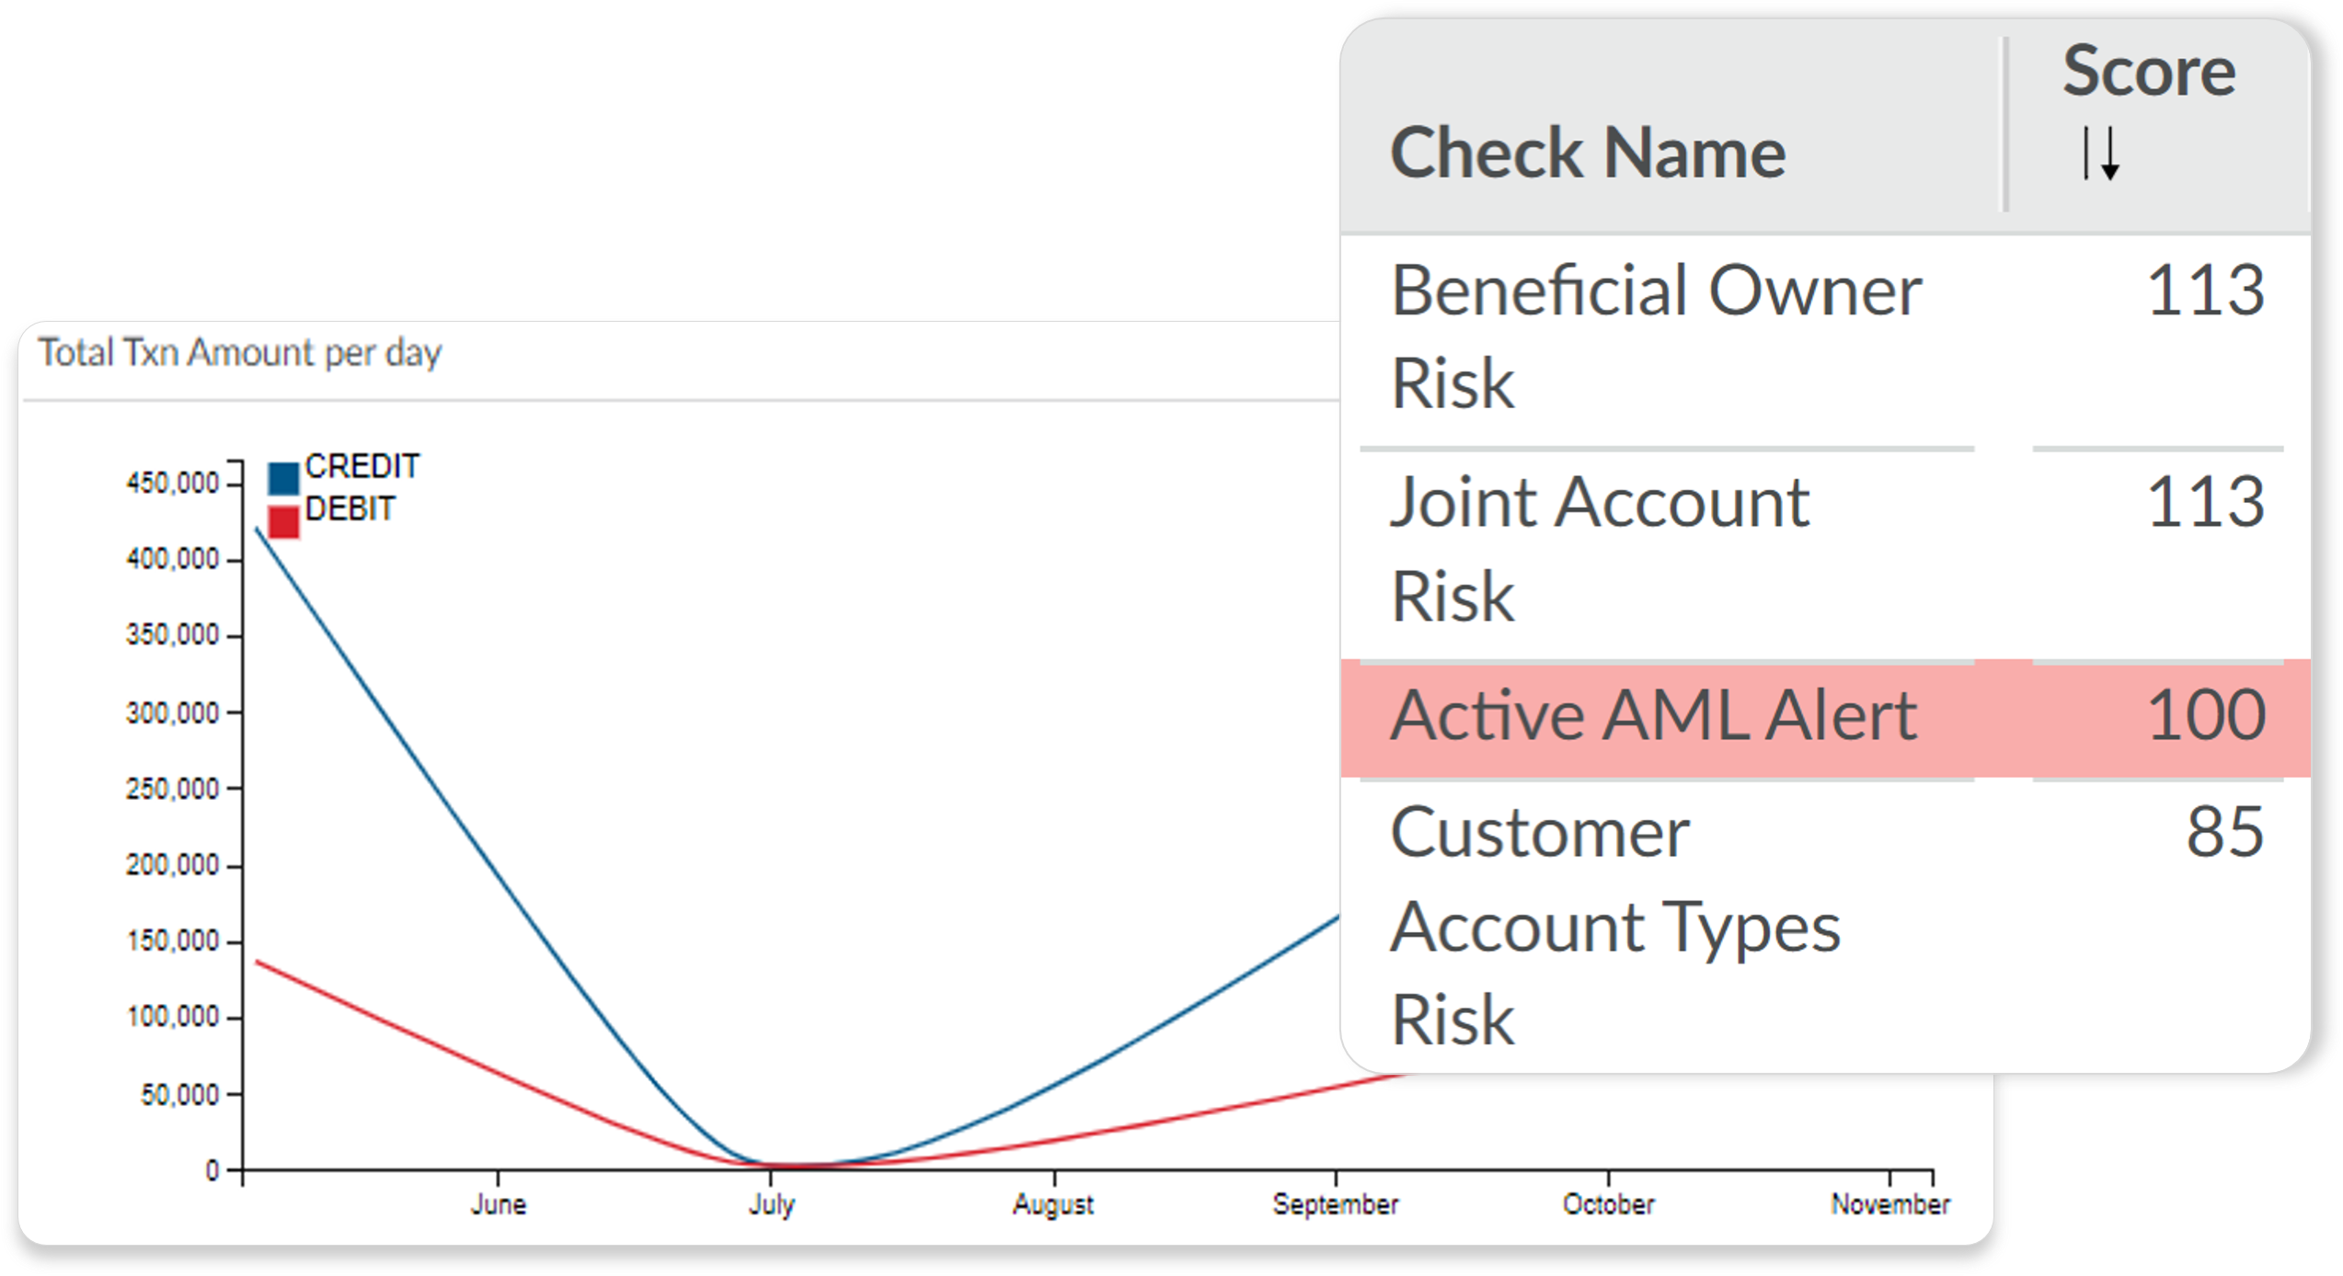Click the 100,000 y-axis value
2343x1276 pixels.
pyautogui.click(x=173, y=1018)
